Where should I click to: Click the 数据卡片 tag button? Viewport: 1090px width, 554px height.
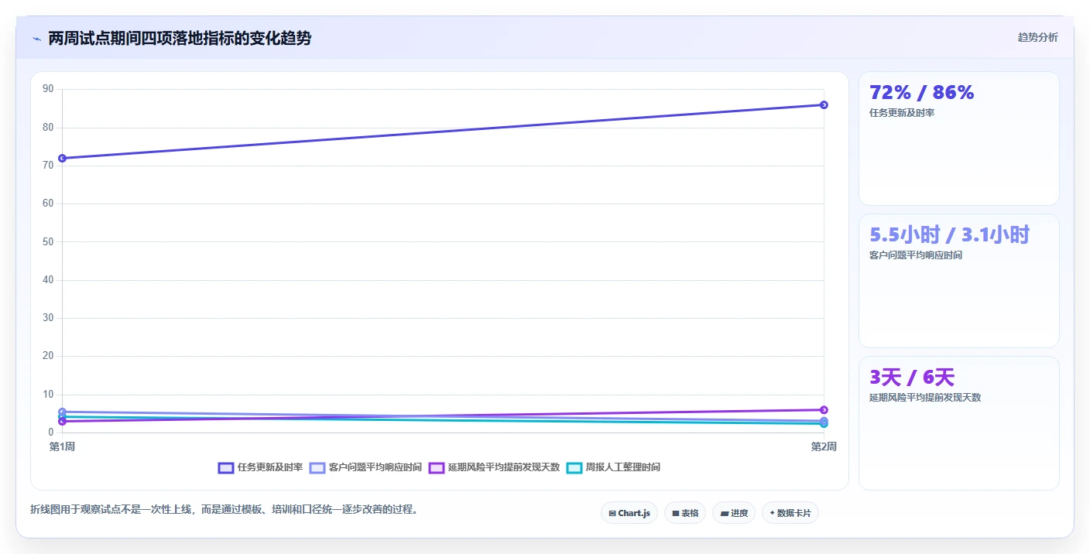[790, 513]
